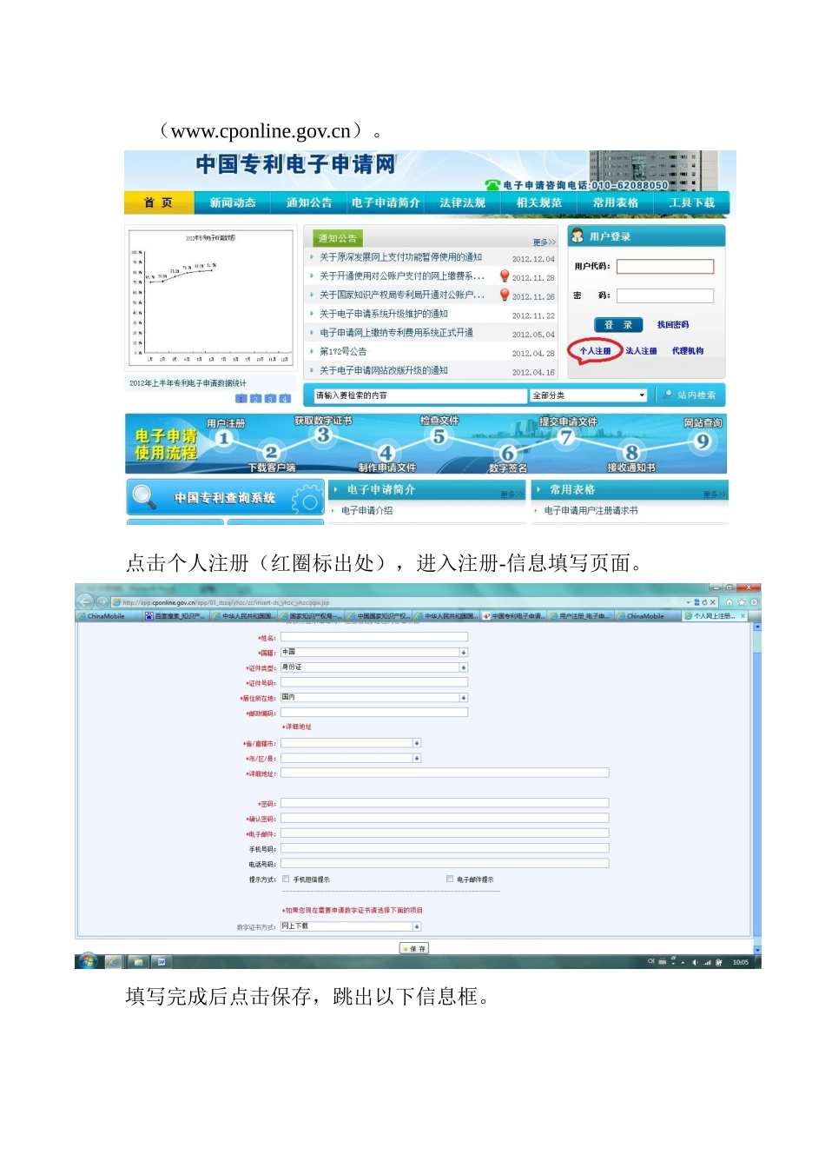The image size is (825, 1168).
Task: Open the 证件类型 dropdown showing 身份证
Action: [374, 667]
